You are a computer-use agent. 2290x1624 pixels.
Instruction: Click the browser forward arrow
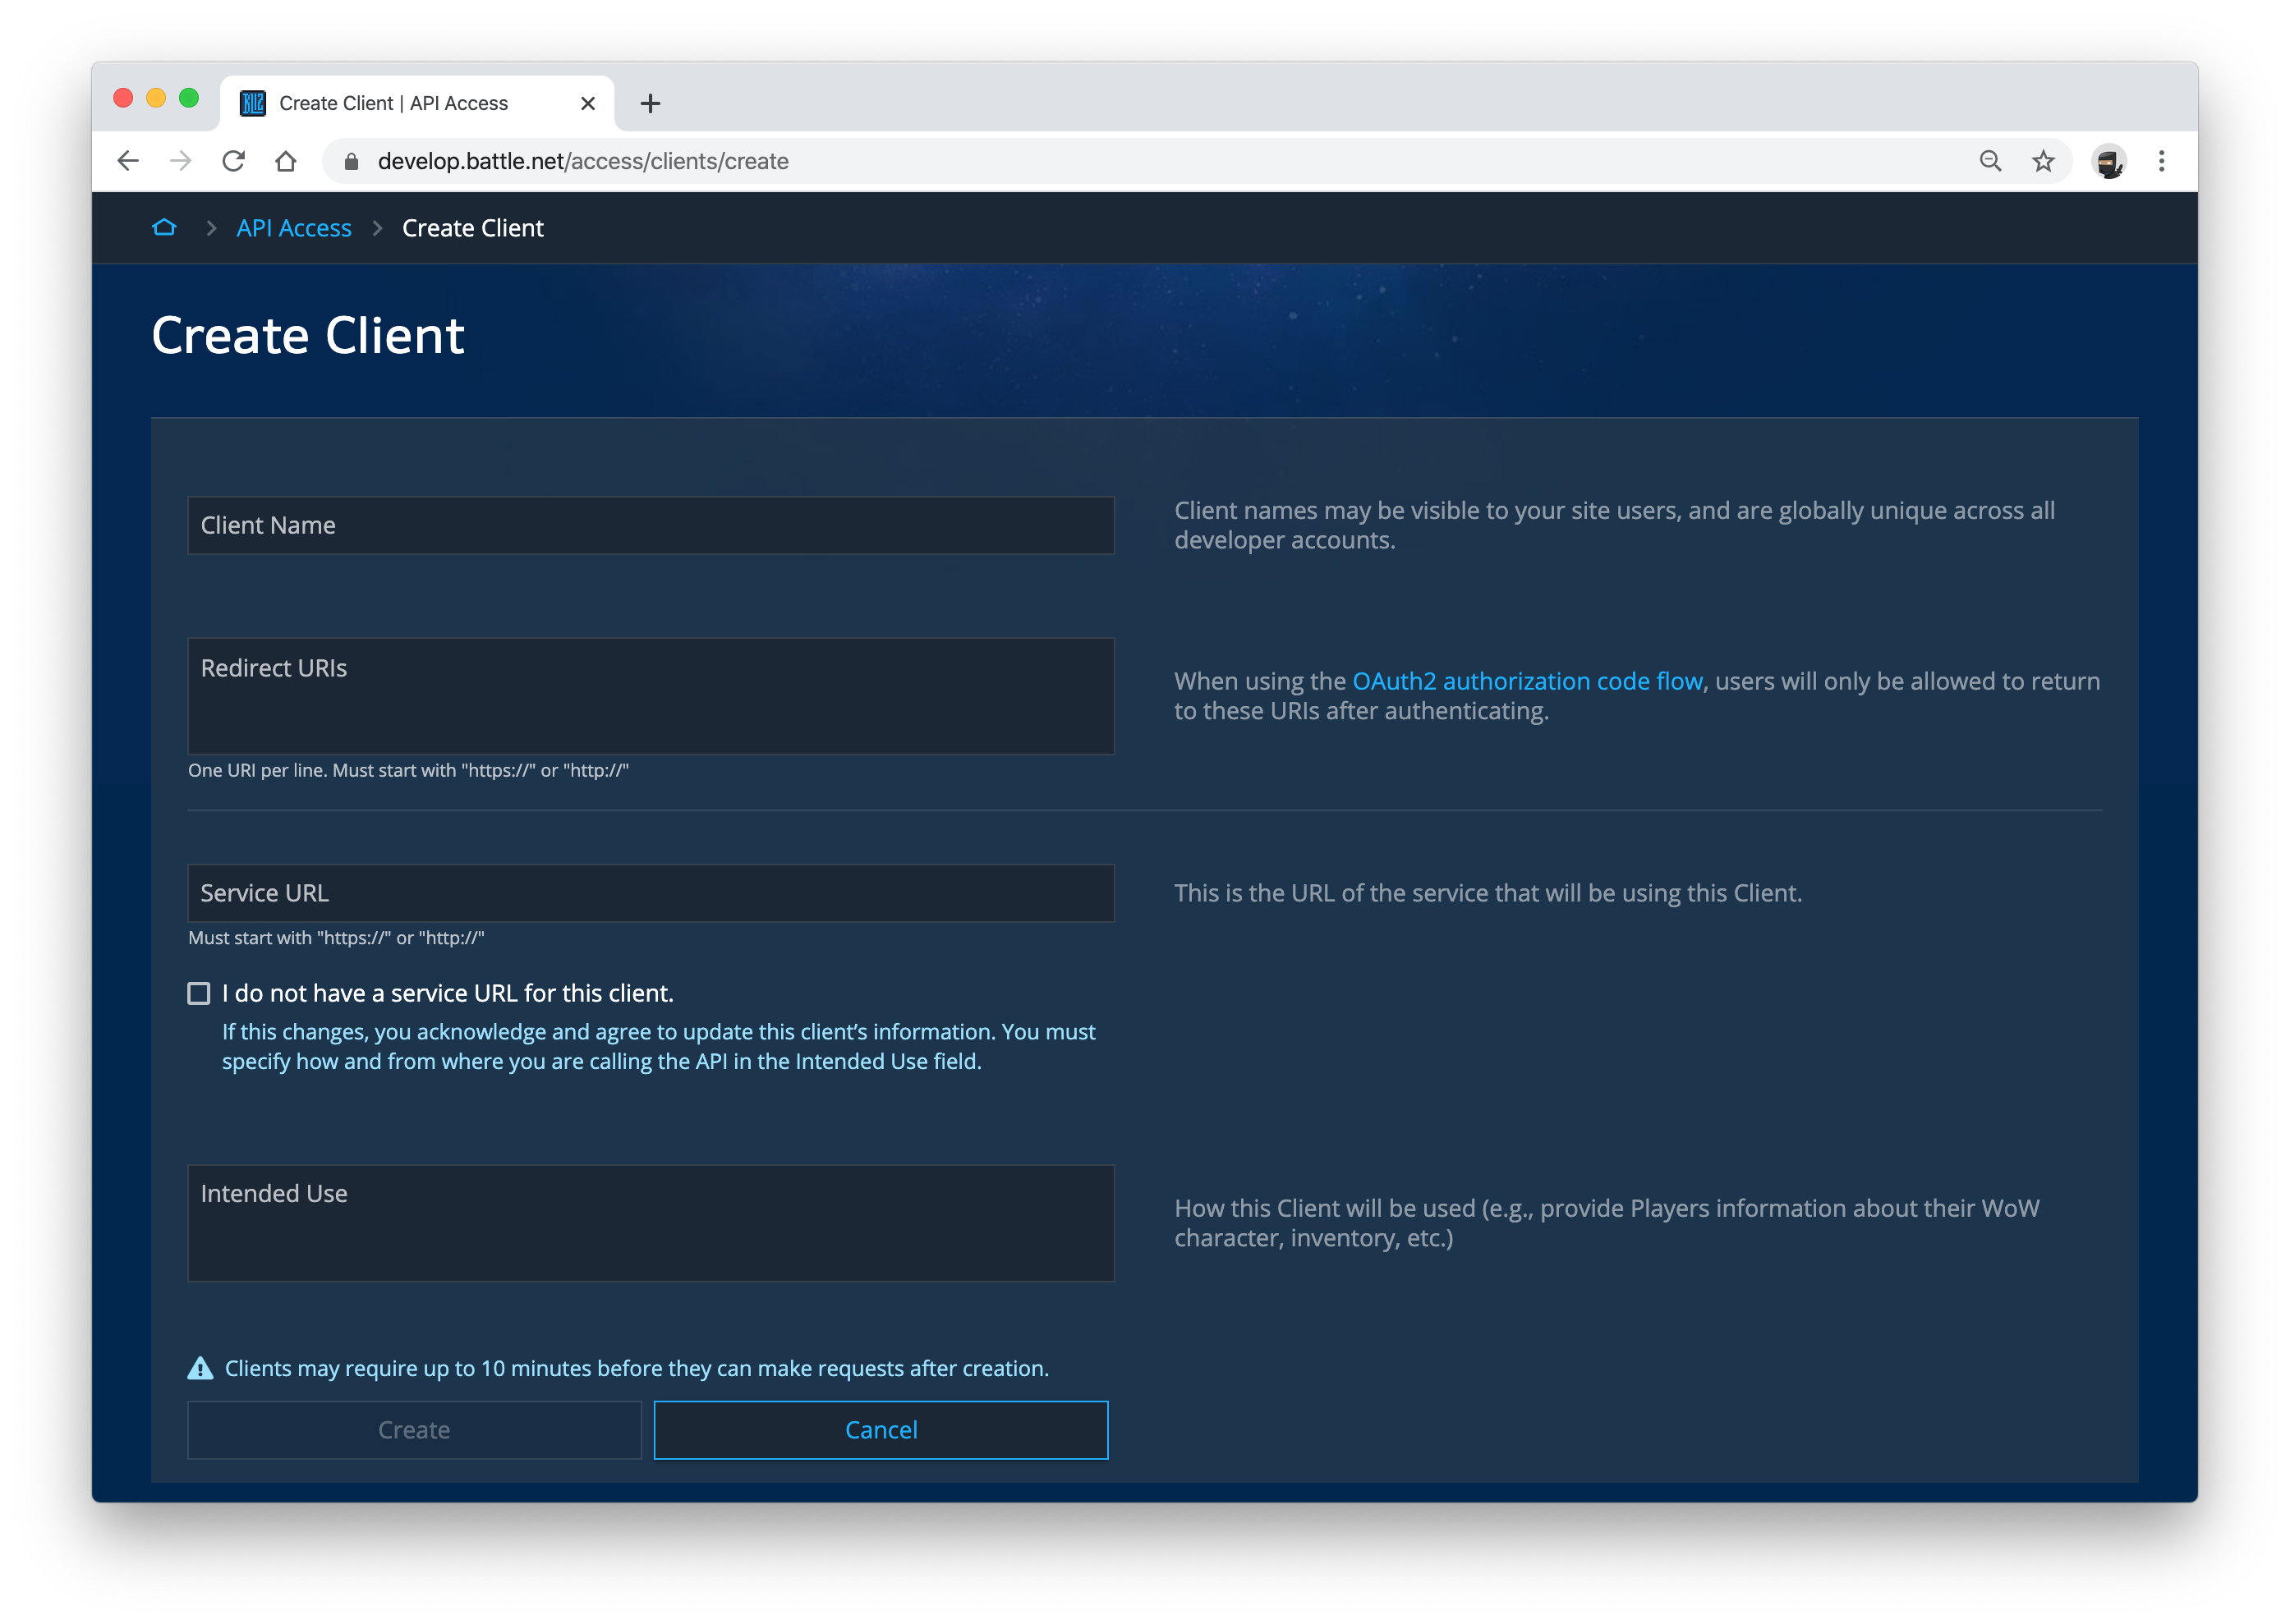click(181, 161)
